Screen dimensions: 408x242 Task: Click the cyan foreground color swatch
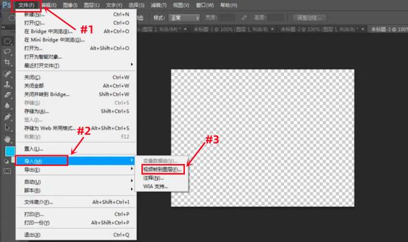(10, 151)
